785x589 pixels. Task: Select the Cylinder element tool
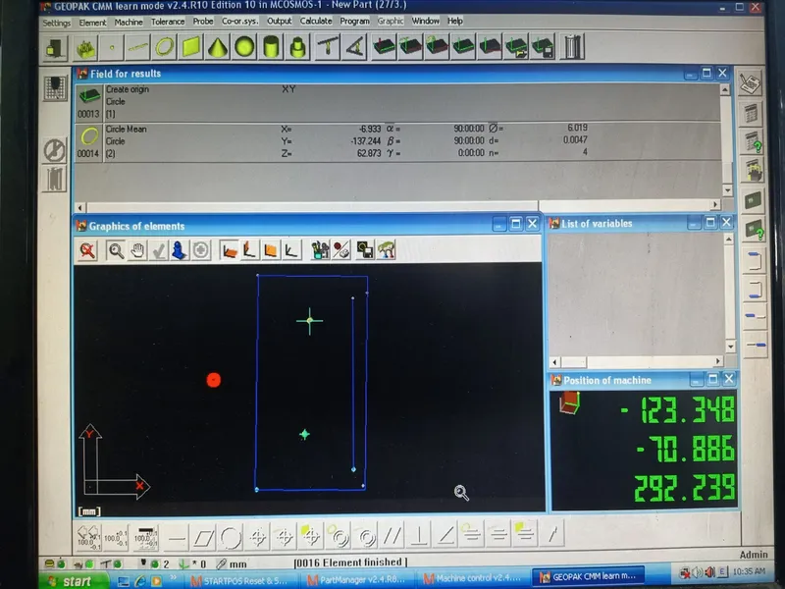tap(271, 47)
